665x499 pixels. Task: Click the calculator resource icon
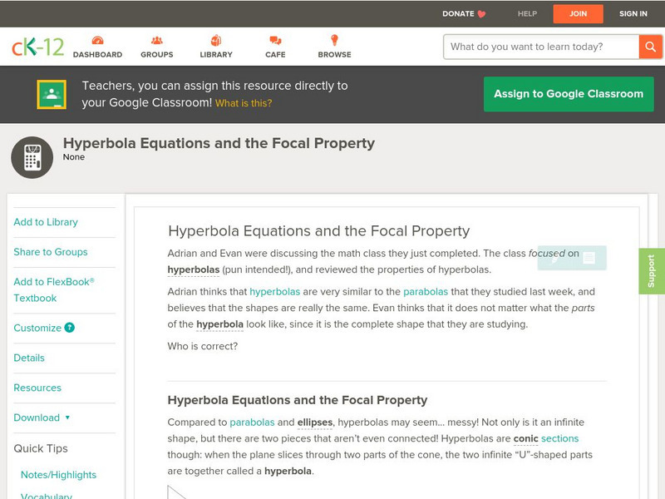point(32,157)
